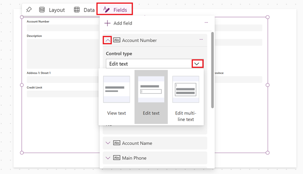Screen dimensions: 303x174
Task: Click the Add field button
Action: (118, 23)
